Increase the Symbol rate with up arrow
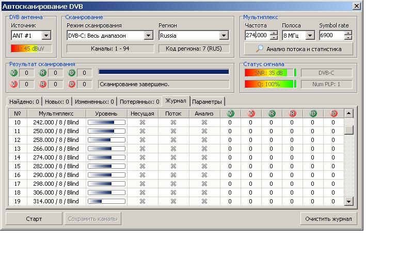This screenshot has height=258, width=413. click(x=348, y=33)
